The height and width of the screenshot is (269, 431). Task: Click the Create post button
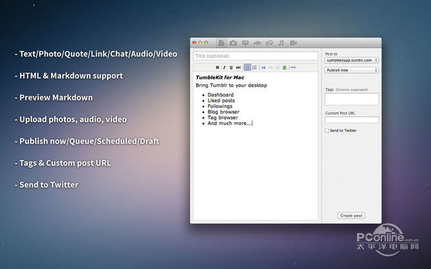click(352, 216)
